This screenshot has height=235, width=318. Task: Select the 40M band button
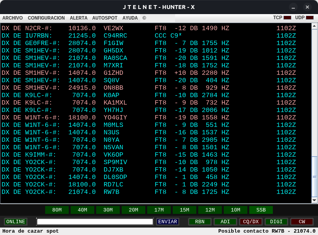click(x=82, y=210)
